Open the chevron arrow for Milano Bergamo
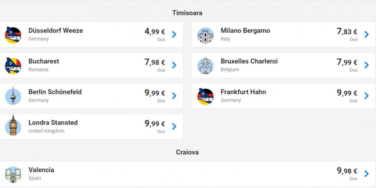The height and width of the screenshot is (188, 376). [367, 34]
